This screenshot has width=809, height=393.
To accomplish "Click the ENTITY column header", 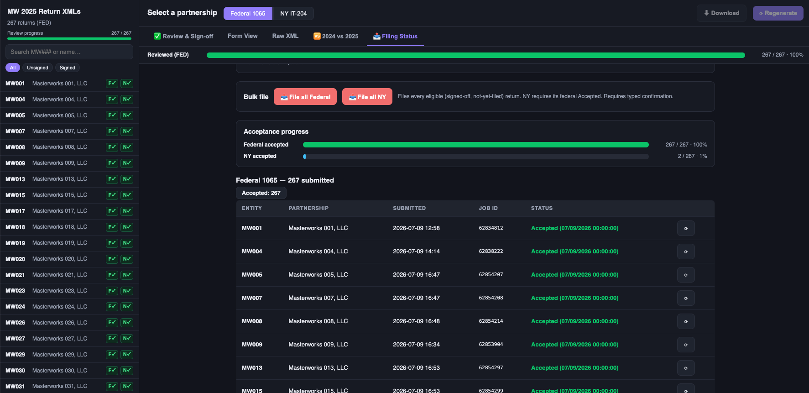I will click(x=252, y=208).
